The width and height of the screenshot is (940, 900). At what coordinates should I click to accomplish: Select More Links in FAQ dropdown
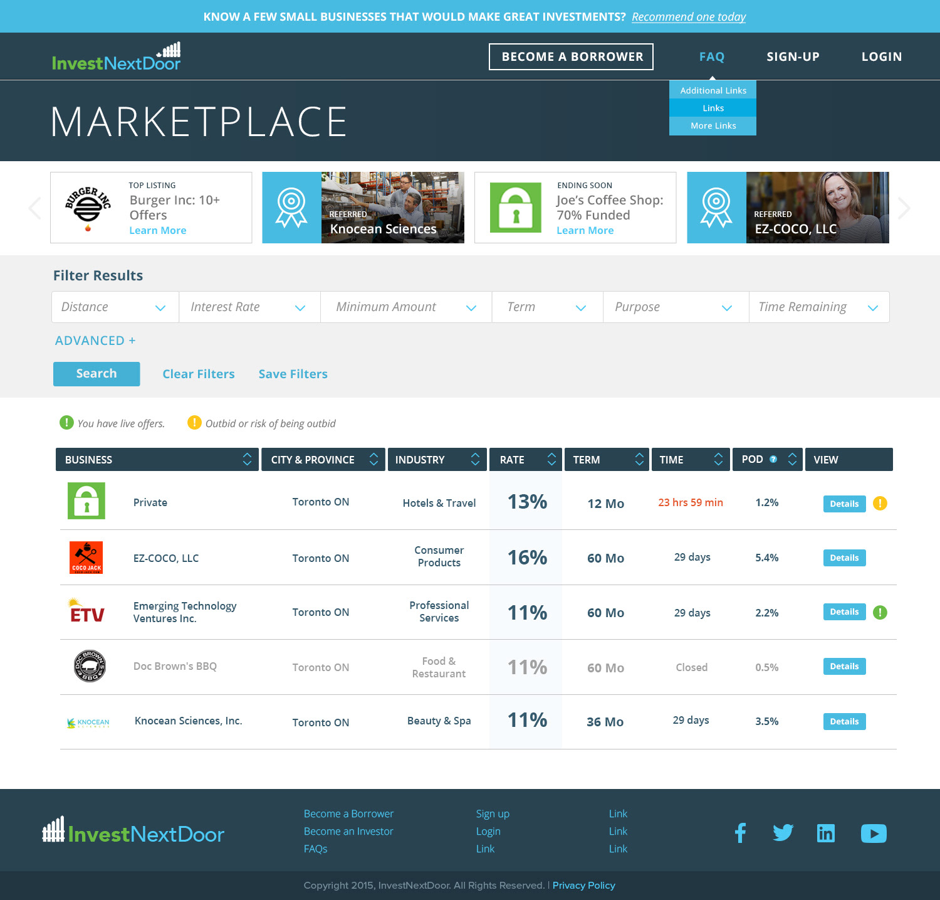point(713,125)
